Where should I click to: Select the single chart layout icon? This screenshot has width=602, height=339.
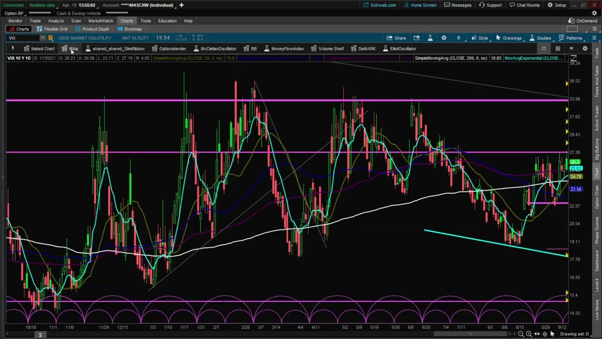[x=544, y=48]
